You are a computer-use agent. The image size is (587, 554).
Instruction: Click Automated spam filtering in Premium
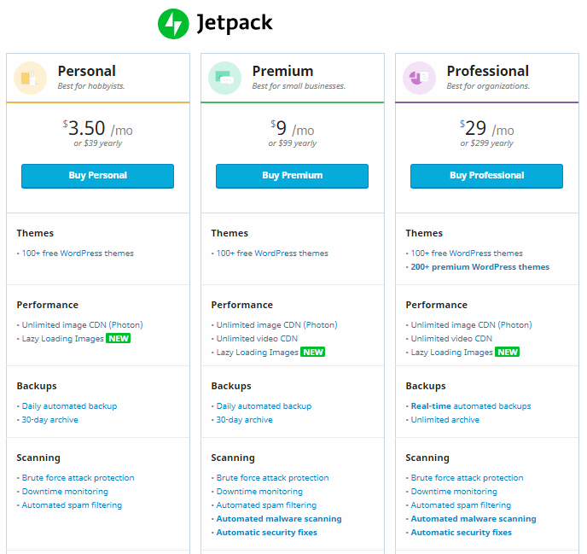pos(266,505)
